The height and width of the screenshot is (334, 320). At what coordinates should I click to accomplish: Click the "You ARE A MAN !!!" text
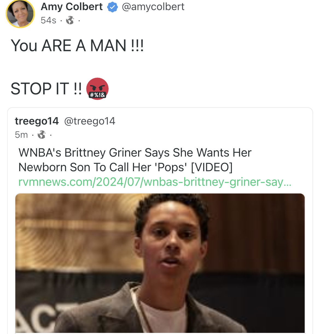point(77,45)
